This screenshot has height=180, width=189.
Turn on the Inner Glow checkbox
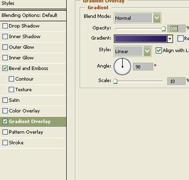5,58
